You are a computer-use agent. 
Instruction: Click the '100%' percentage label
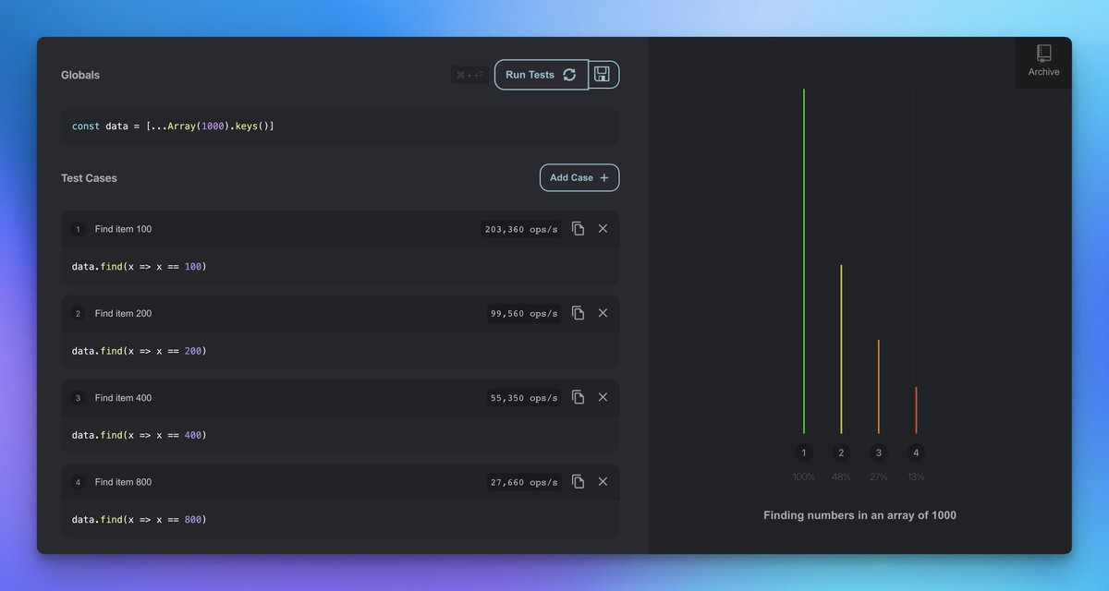(x=804, y=477)
